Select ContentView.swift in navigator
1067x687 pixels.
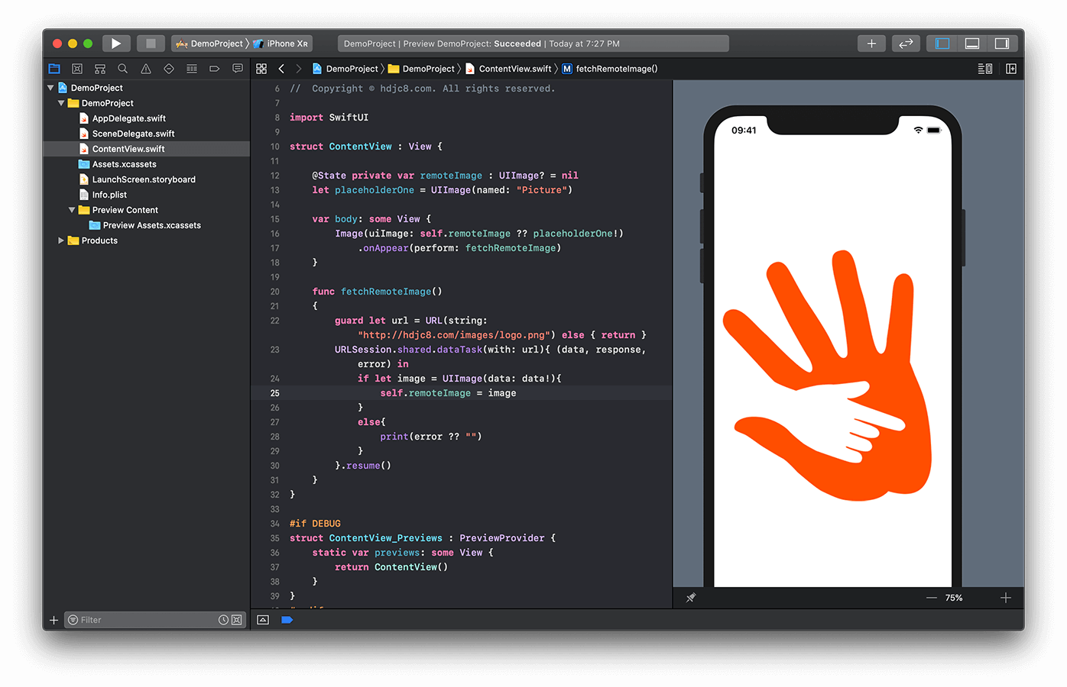pyautogui.click(x=128, y=149)
